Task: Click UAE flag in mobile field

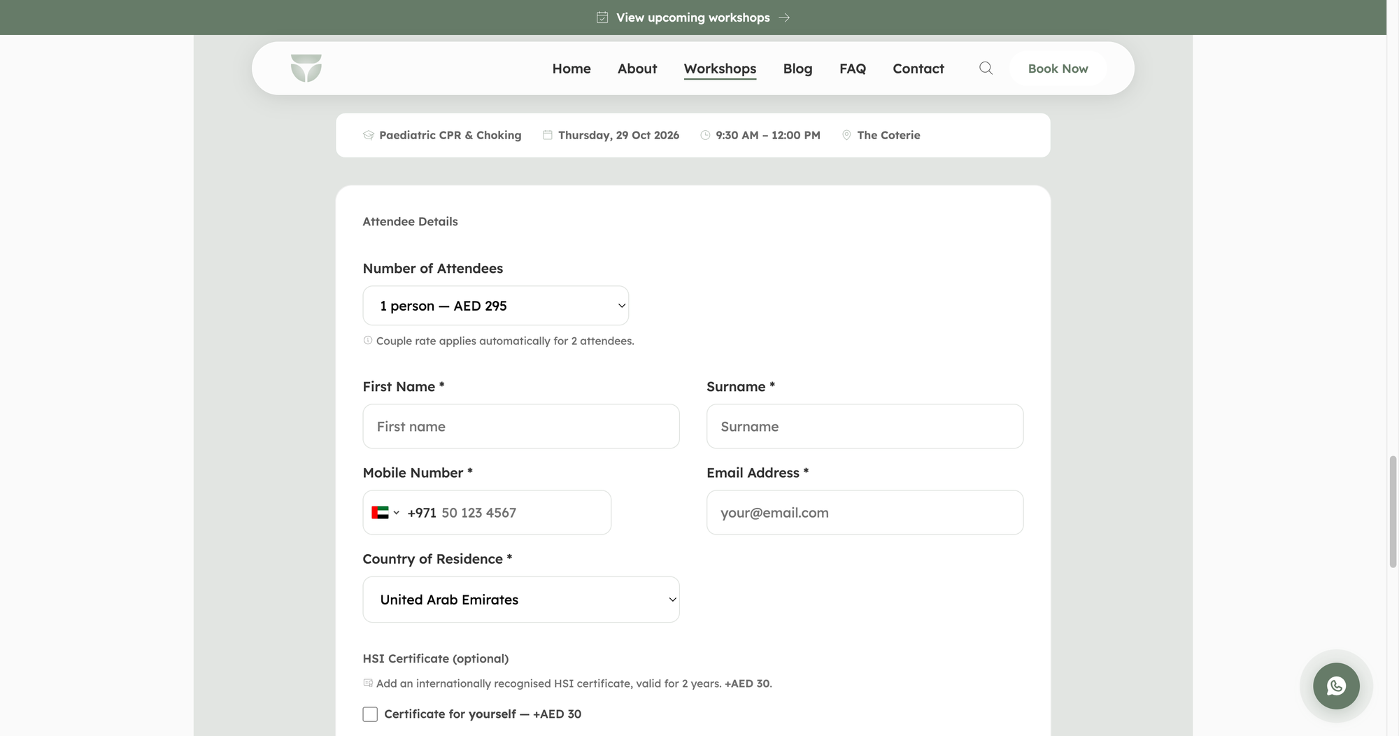Action: 380,513
